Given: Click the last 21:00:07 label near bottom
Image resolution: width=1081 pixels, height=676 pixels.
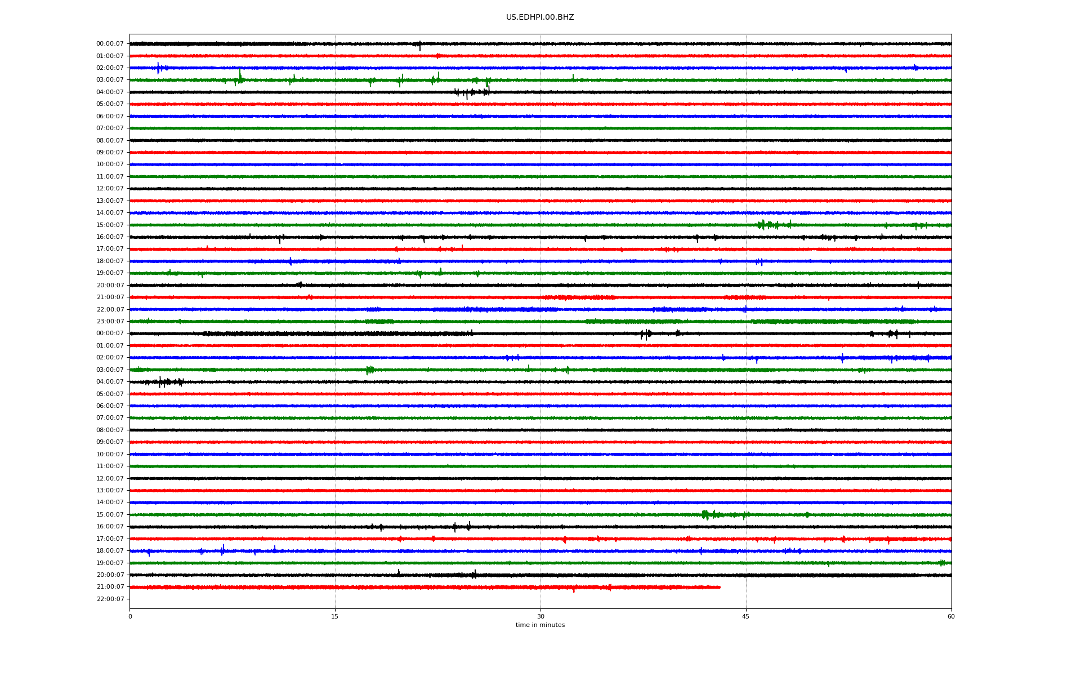Looking at the screenshot, I should coord(110,587).
